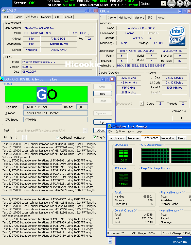Click the large round silver button in top bar
This screenshot has width=191, height=245.
(171, 4)
